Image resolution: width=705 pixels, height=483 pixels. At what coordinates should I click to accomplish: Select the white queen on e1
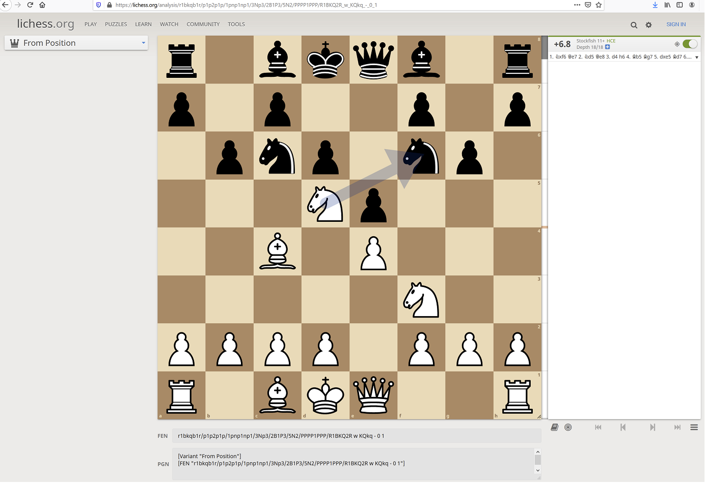373,395
